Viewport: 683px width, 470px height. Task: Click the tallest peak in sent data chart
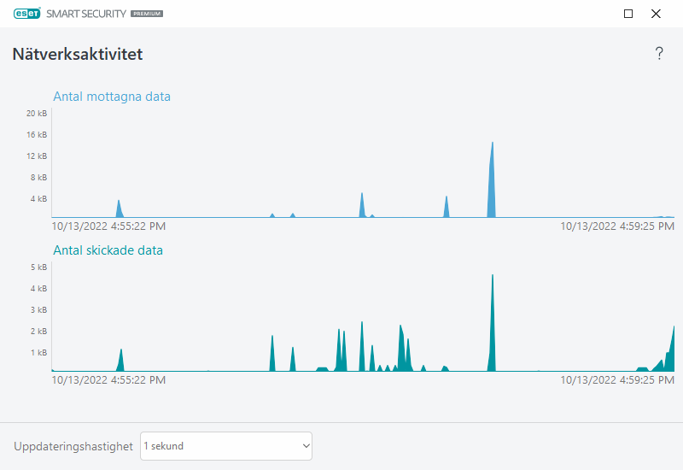pyautogui.click(x=493, y=323)
